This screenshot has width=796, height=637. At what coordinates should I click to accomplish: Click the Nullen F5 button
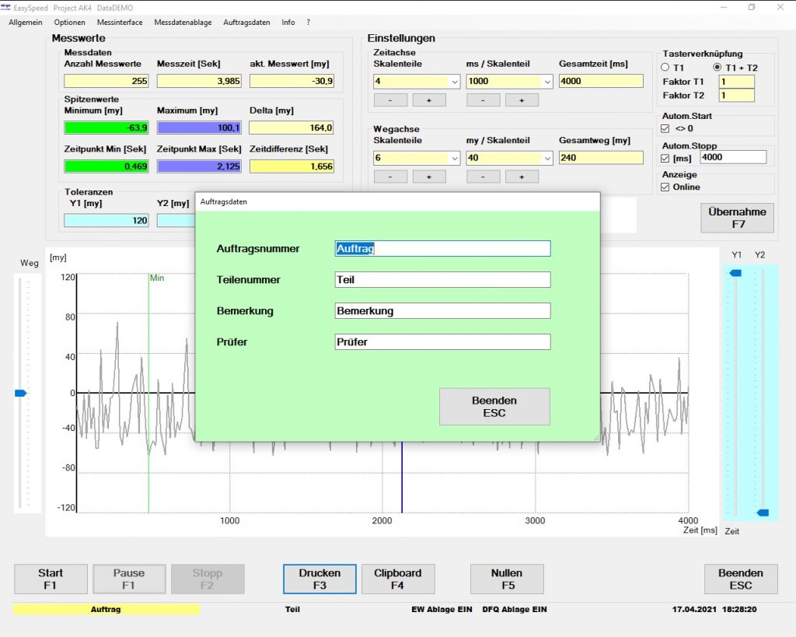[x=507, y=579]
